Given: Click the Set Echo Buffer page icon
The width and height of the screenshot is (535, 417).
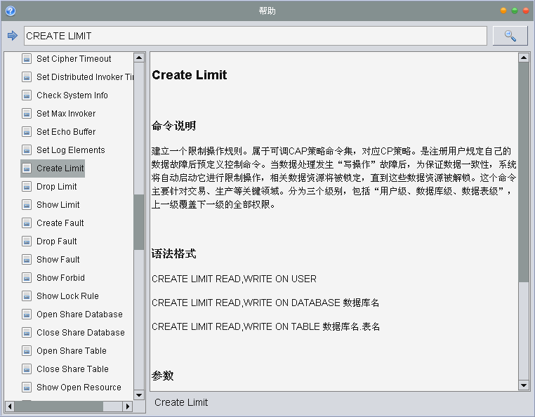Looking at the screenshot, I should coord(27,132).
